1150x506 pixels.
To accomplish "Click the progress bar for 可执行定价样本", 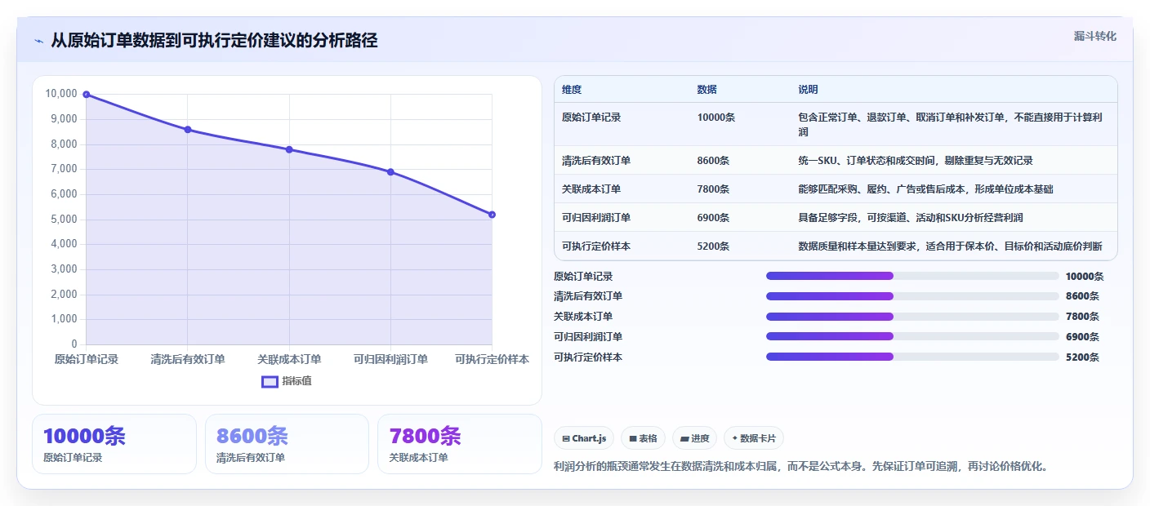I will pyautogui.click(x=912, y=357).
